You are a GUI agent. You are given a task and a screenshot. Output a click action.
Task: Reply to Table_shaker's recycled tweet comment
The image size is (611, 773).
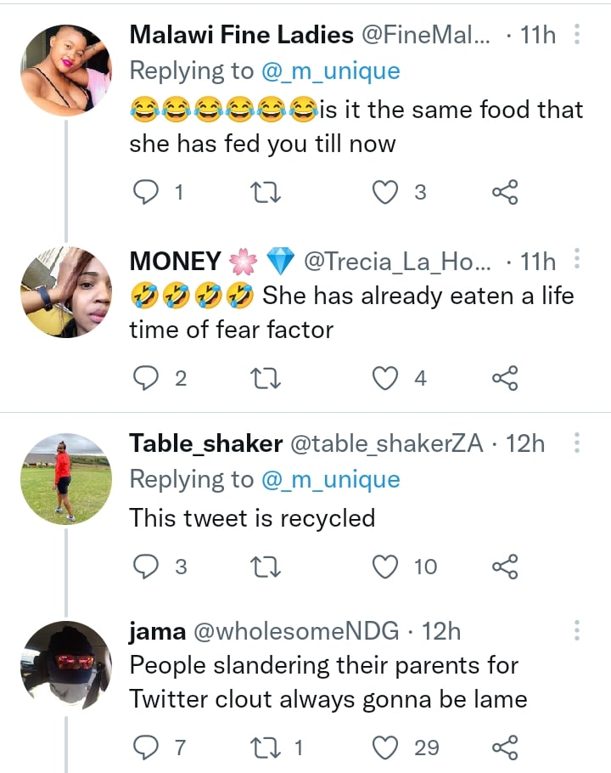click(148, 566)
